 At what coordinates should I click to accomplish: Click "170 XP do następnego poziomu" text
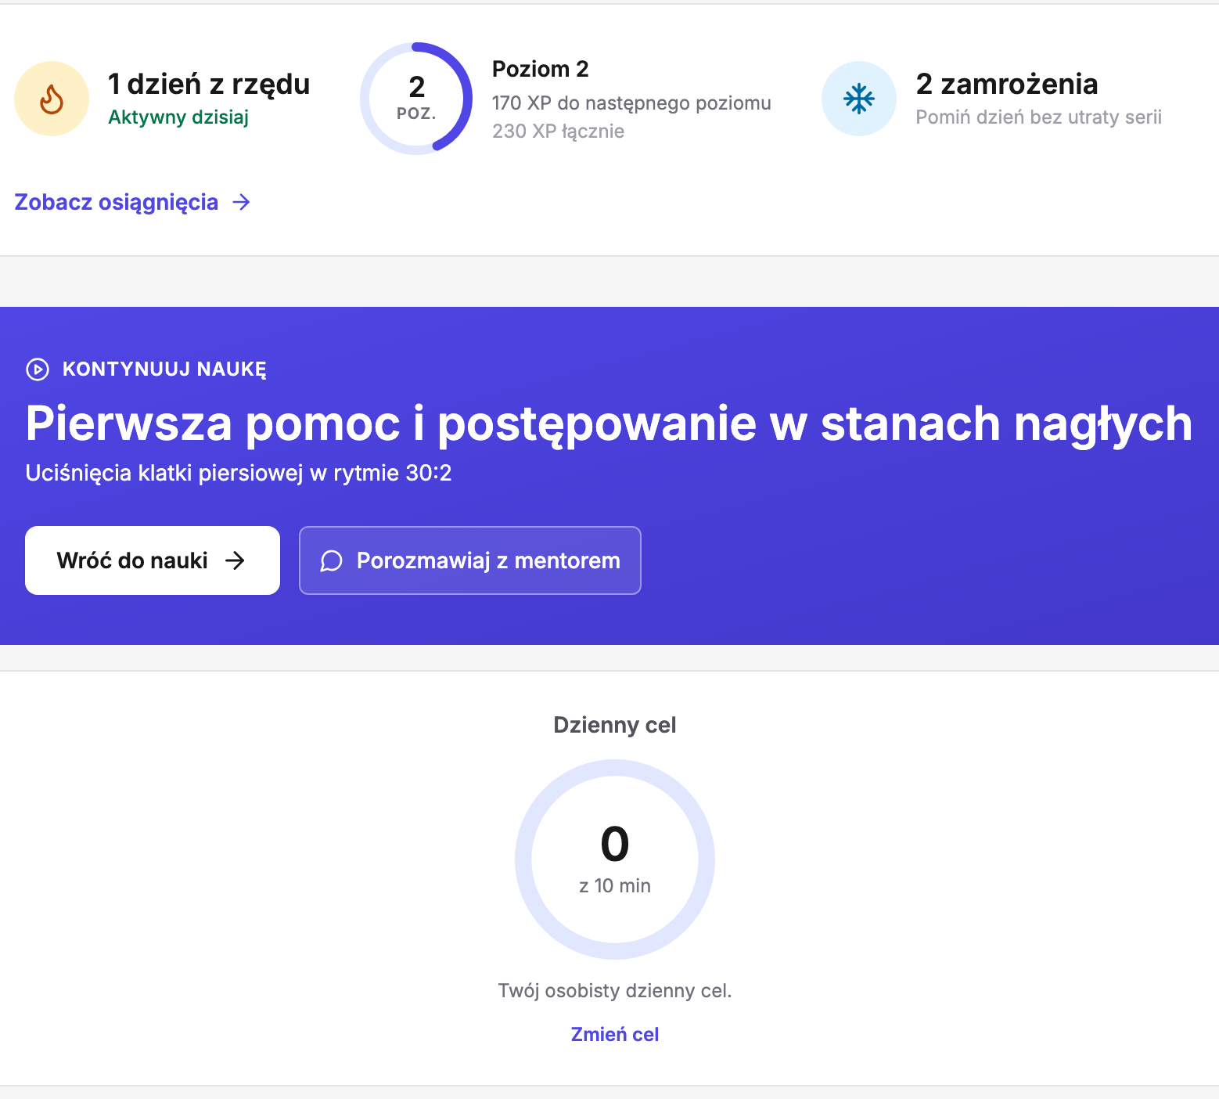631,103
